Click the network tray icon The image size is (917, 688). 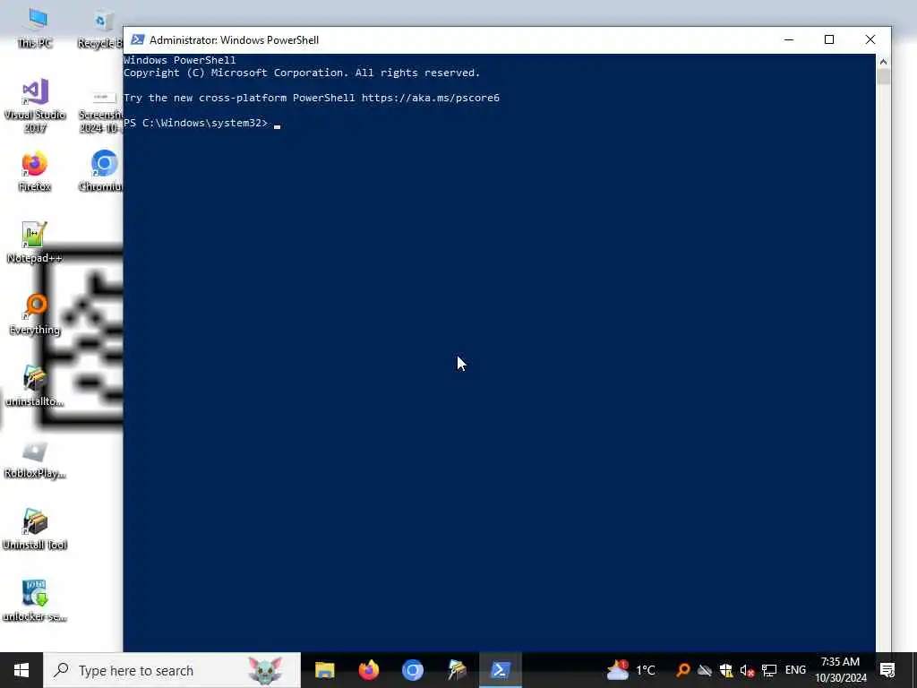(769, 670)
